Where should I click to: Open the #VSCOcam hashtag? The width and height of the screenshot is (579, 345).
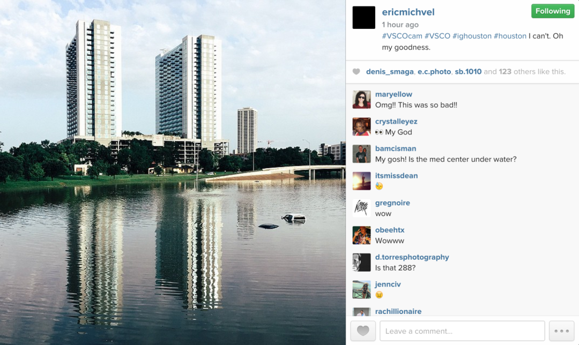tap(402, 36)
